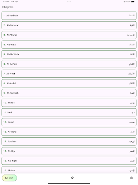Image resolution: width=138 pixels, height=185 pixels.
Task: Open At-Tawbah chapter entry
Action: click(x=69, y=93)
